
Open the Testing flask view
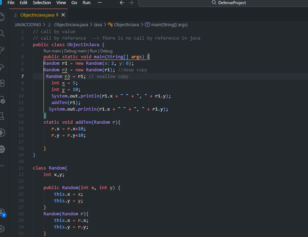[2, 116]
